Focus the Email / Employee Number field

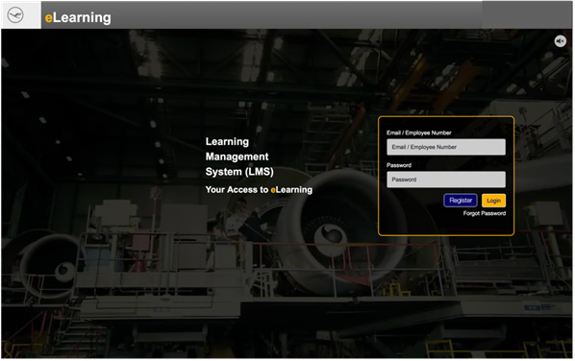pos(445,147)
